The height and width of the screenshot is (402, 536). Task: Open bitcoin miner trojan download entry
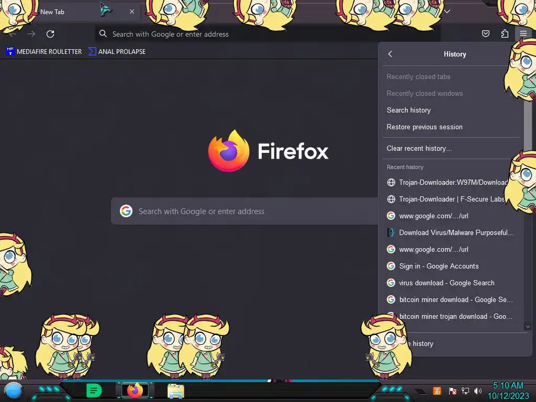pos(451,316)
